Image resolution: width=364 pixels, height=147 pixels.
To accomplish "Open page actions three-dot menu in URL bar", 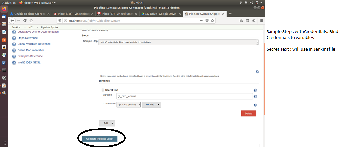I will coord(202,21).
